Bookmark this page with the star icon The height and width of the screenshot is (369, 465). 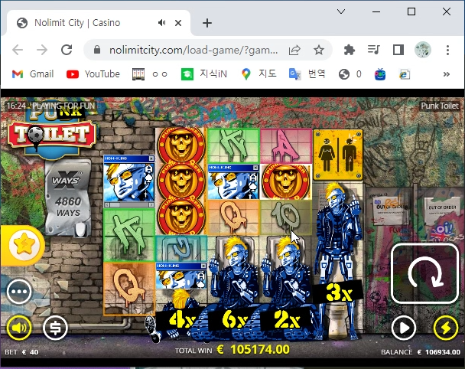pyautogui.click(x=319, y=50)
